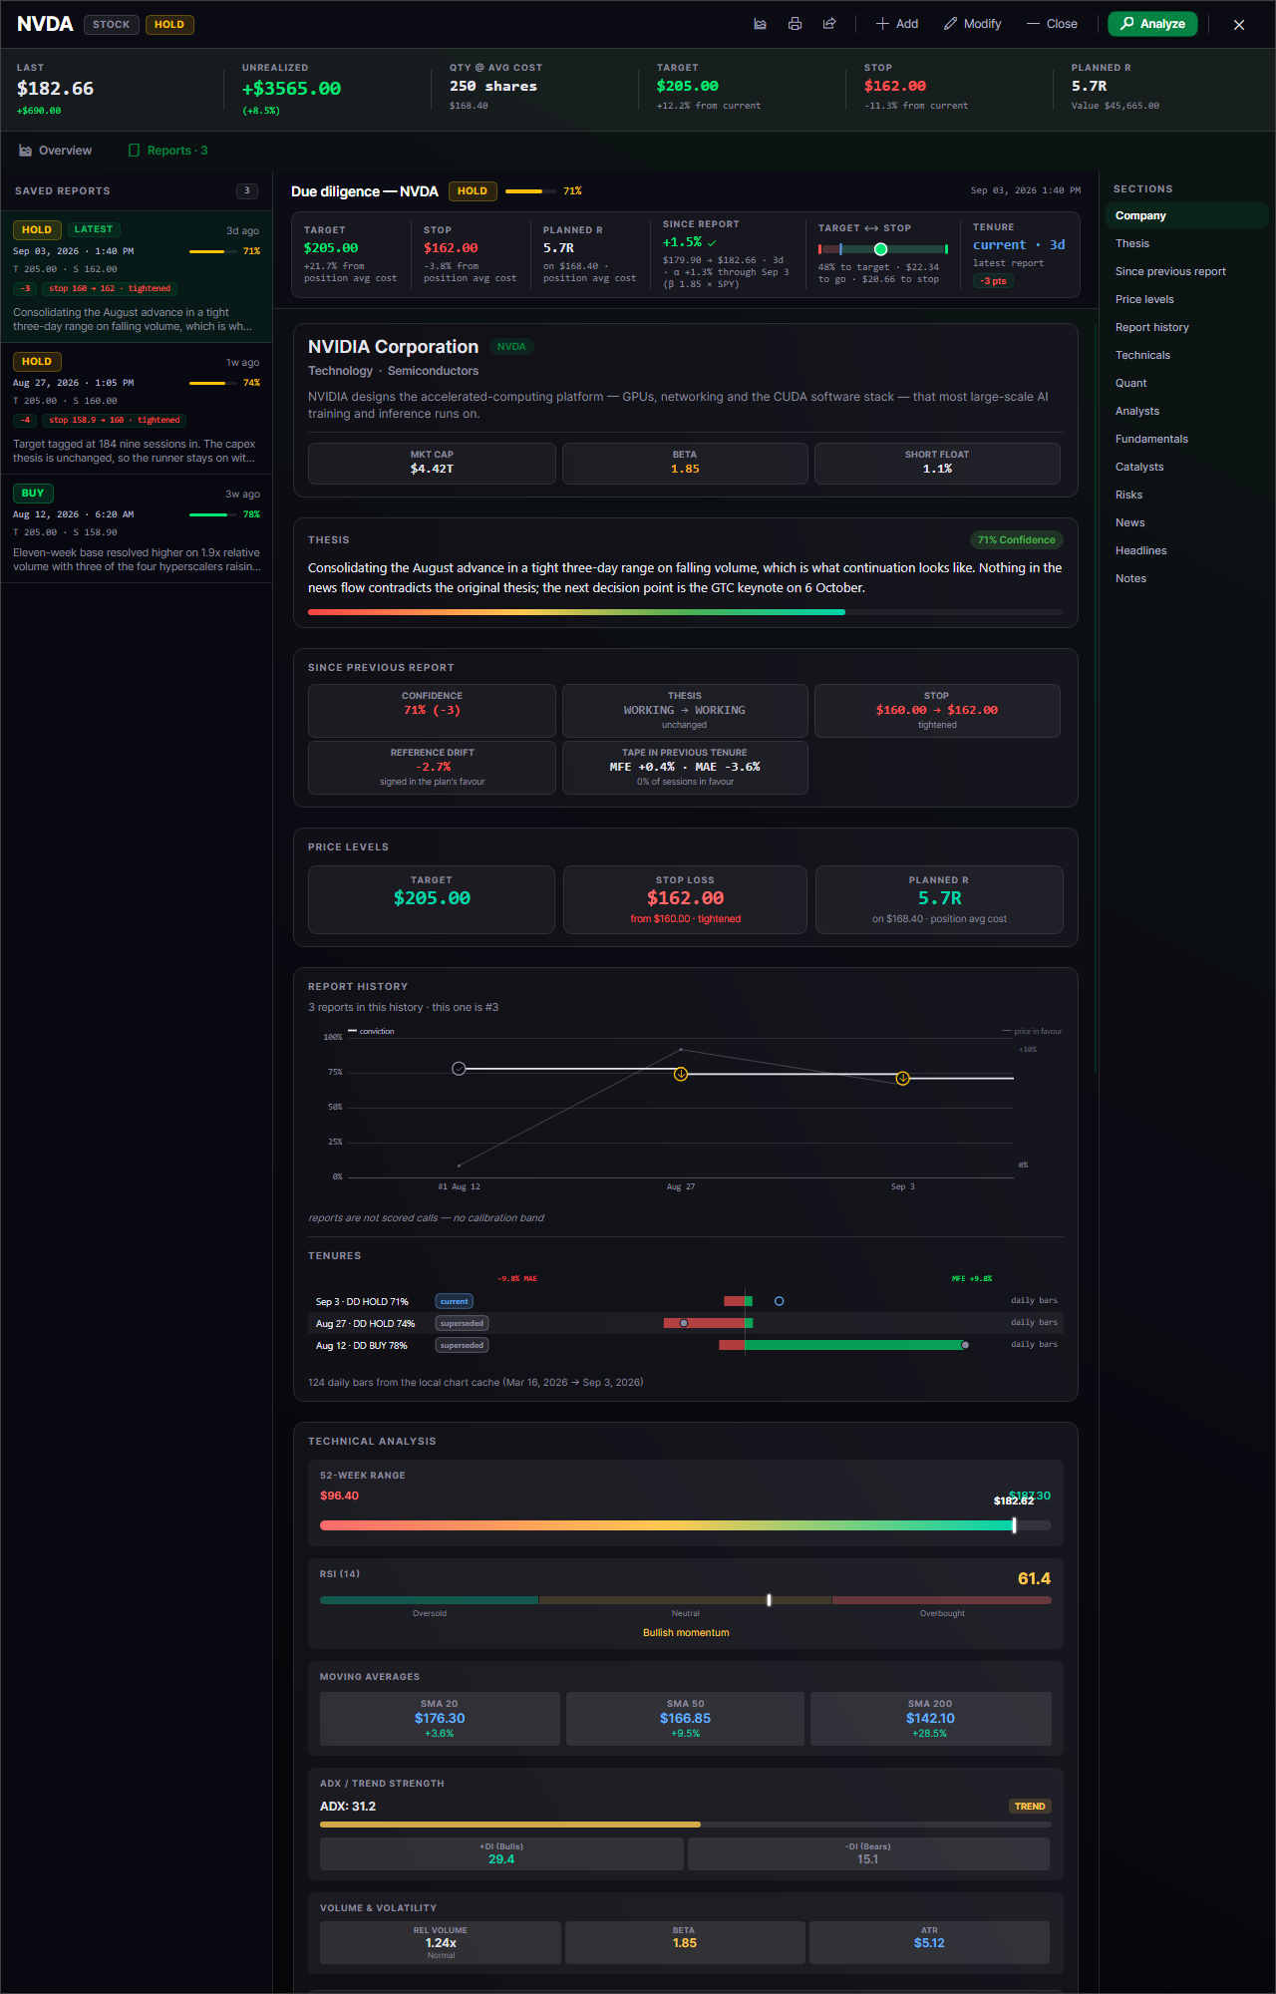
Task: Click the Sep 3 report marker on conviction chart
Action: 902,1078
